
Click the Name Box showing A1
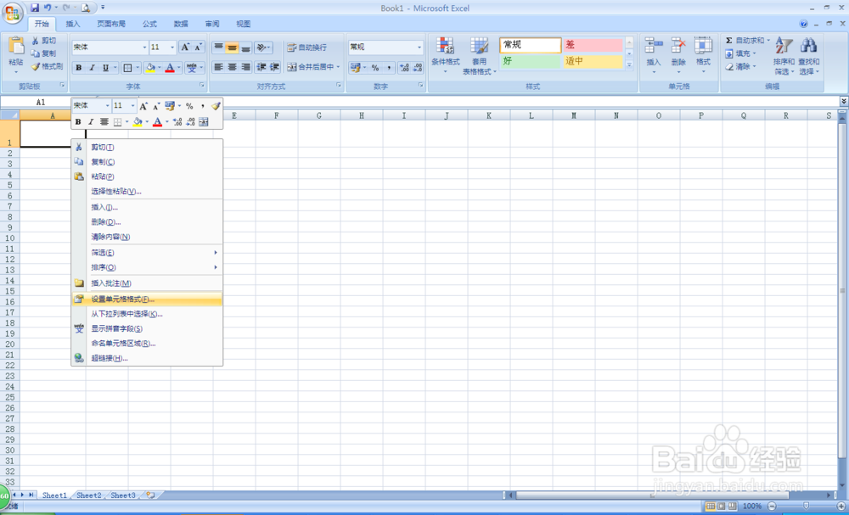coord(41,102)
